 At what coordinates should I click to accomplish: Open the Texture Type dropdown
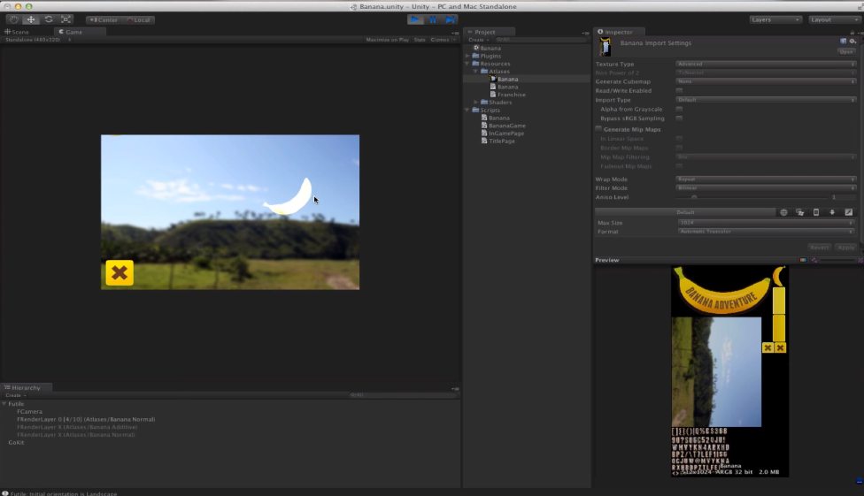click(766, 64)
